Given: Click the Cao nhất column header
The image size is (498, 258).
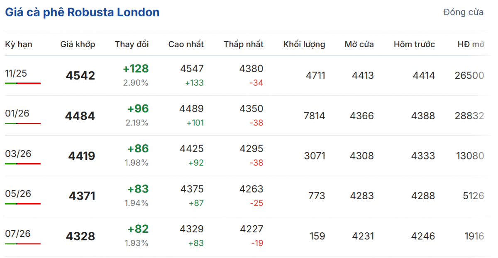Looking at the screenshot, I should (x=186, y=44).
